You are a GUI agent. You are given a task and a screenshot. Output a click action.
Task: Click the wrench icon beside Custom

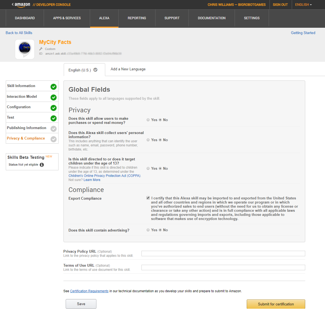coord(41,49)
